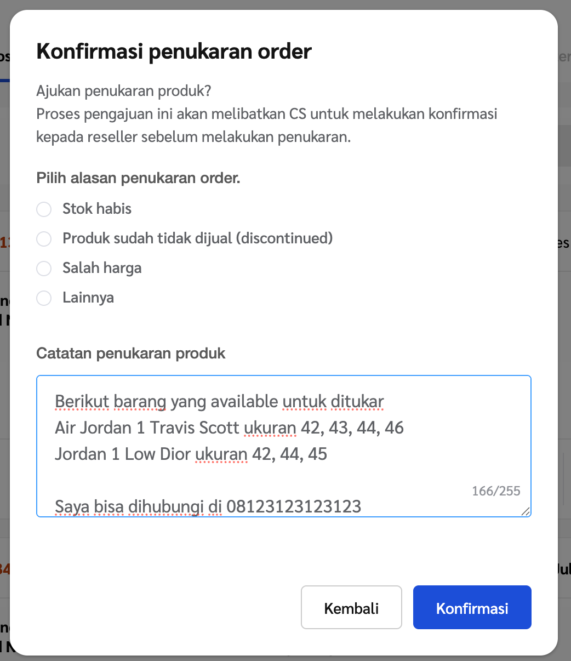The width and height of the screenshot is (571, 661).
Task: Choose "Produk sudah tidak dijual (discontinued)" reason
Action: pos(44,239)
